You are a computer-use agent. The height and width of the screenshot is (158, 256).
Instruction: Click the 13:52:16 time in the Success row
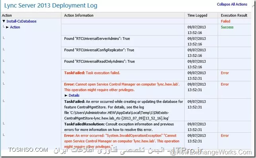tap(195, 33)
